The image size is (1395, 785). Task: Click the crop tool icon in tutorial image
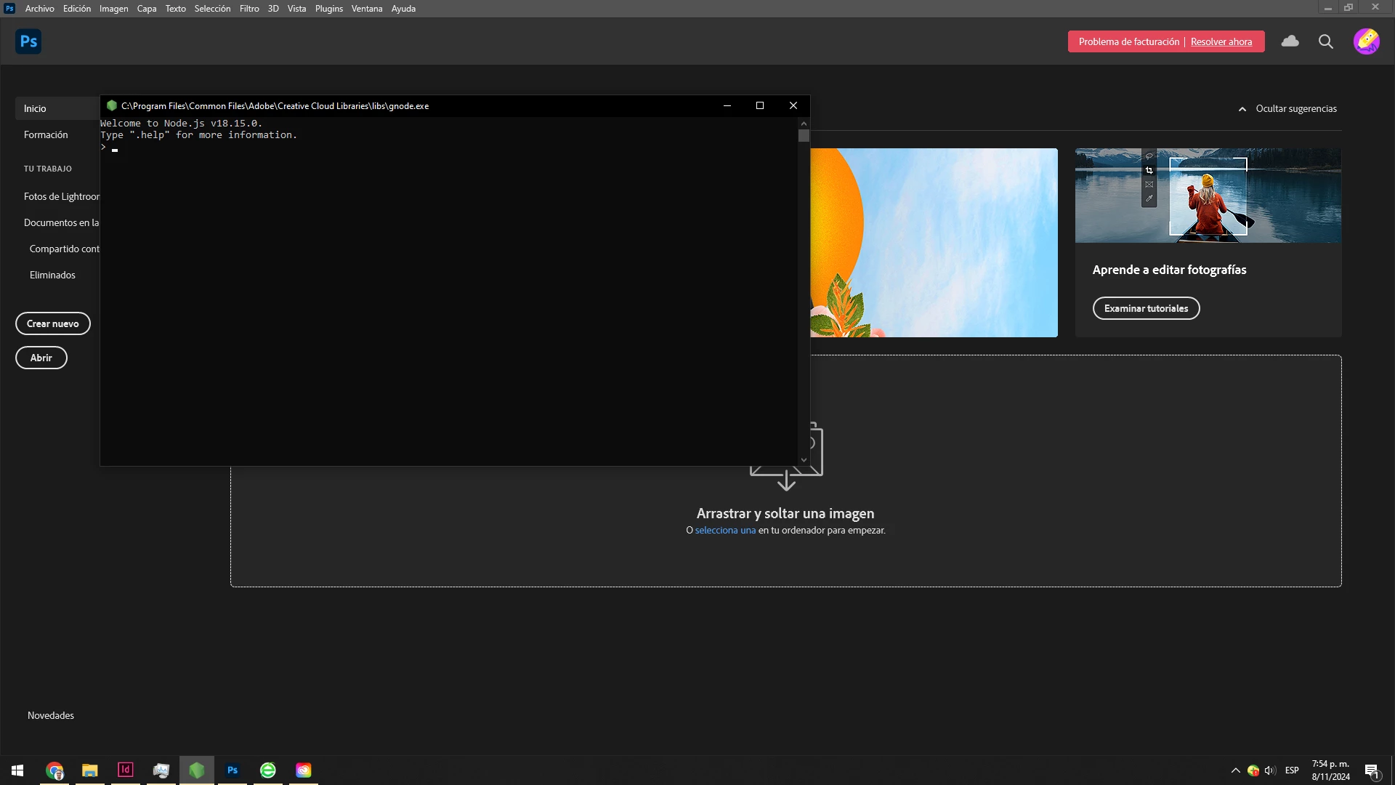click(x=1149, y=171)
